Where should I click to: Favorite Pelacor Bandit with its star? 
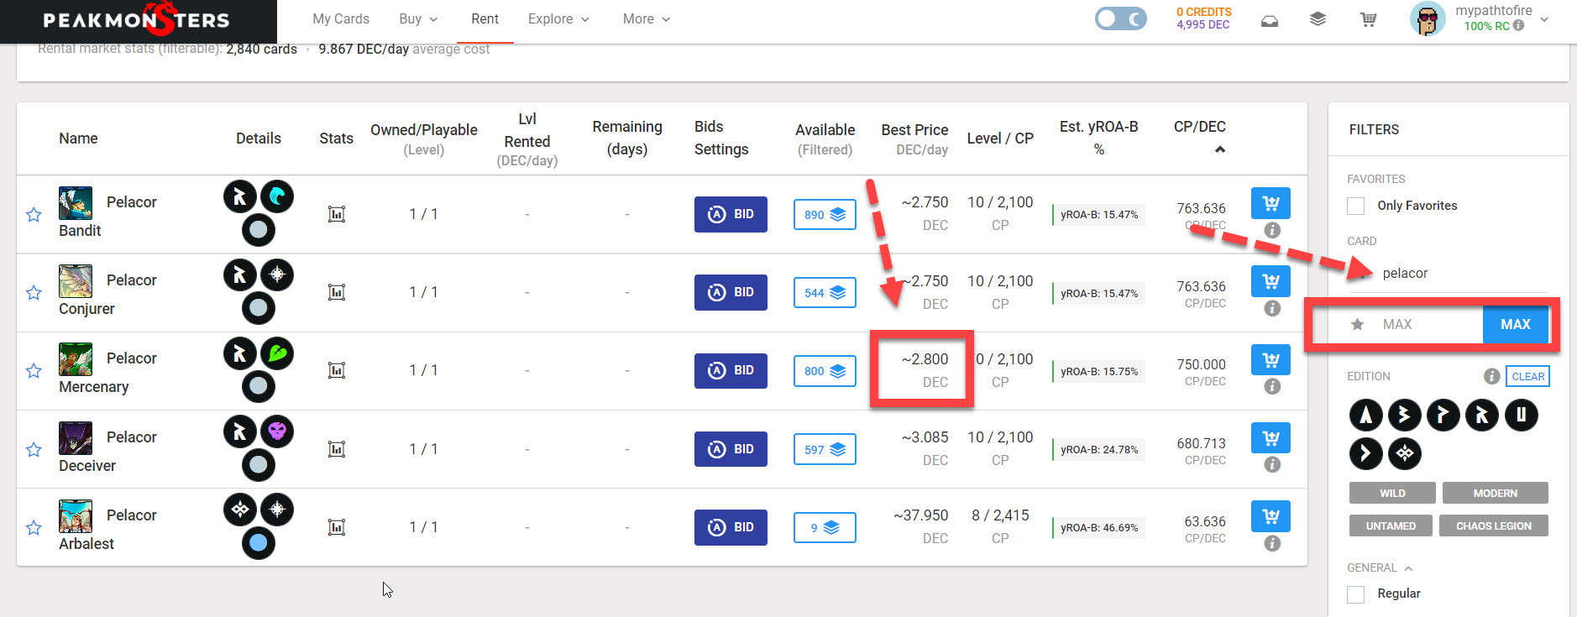tap(34, 215)
